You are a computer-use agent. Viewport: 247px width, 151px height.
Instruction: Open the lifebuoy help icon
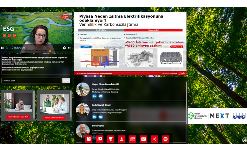(166, 139)
